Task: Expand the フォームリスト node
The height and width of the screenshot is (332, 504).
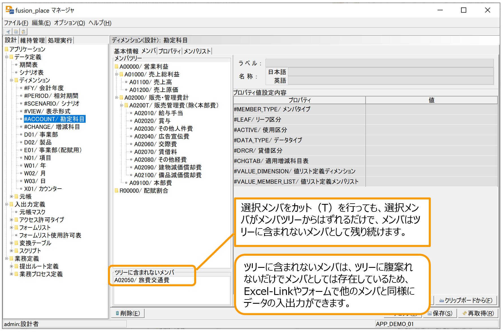Action: (x=12, y=227)
